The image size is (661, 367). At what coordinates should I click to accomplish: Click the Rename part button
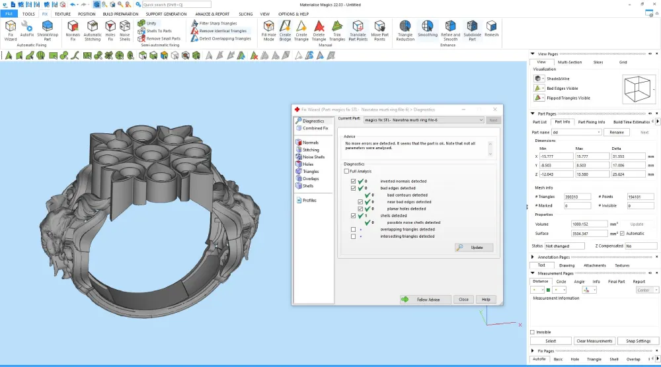616,132
